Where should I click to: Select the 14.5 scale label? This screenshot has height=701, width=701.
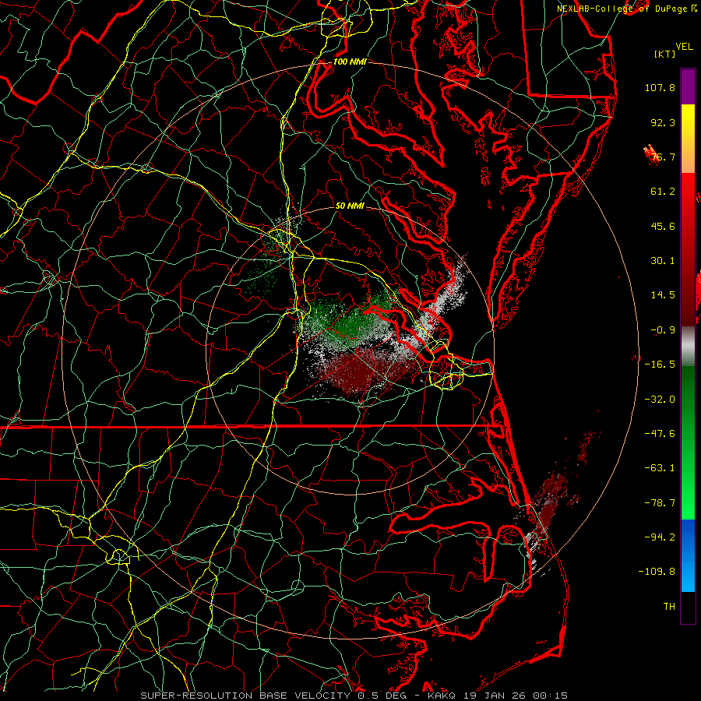663,295
